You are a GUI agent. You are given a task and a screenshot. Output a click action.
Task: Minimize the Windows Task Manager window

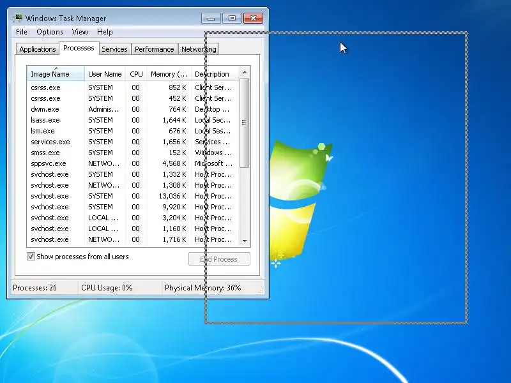coord(211,19)
